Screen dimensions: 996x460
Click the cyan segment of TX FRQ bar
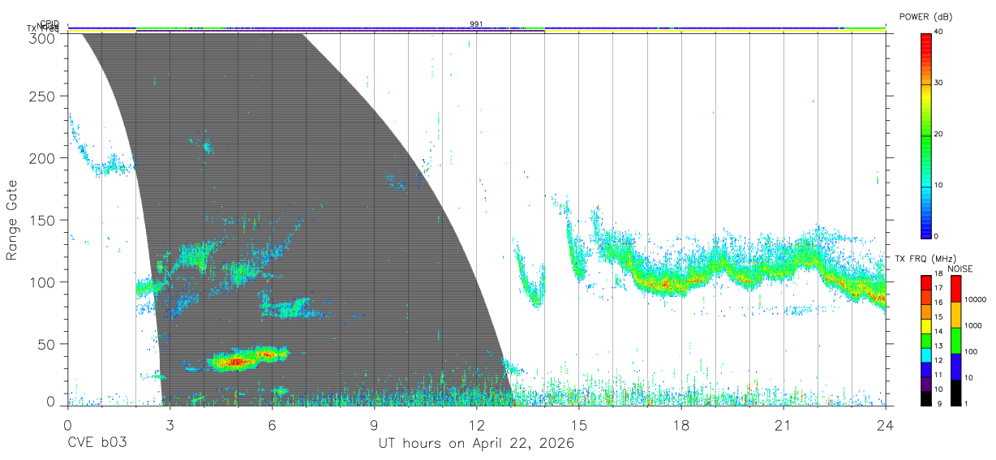pos(925,355)
